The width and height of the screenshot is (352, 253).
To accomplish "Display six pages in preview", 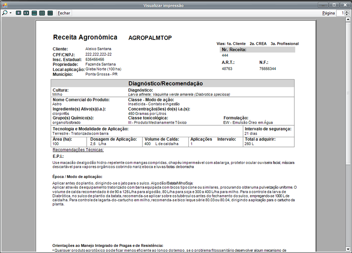I will tap(50, 13).
